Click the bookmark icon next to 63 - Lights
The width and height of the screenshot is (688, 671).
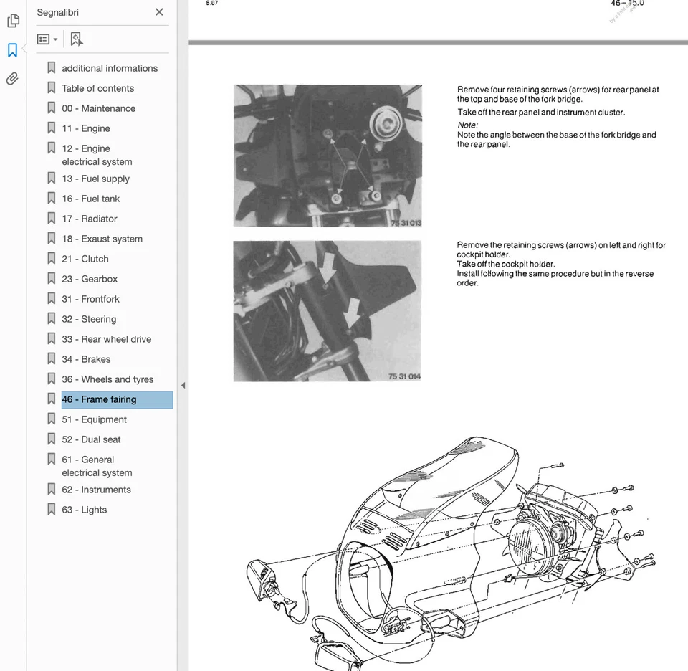51,509
